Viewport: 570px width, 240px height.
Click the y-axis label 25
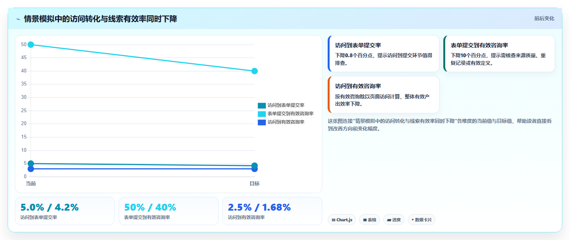coord(24,111)
